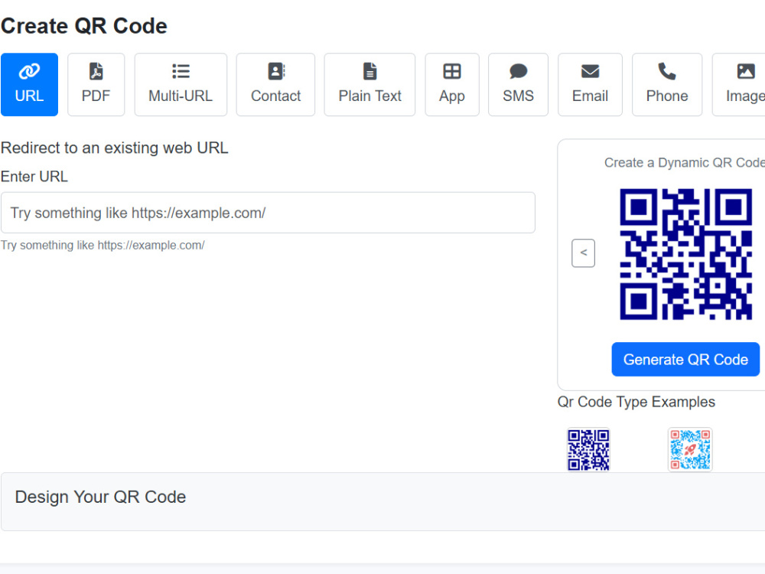This screenshot has width=765, height=574.
Task: Pick the SMS speech bubble icon
Action: (x=518, y=71)
